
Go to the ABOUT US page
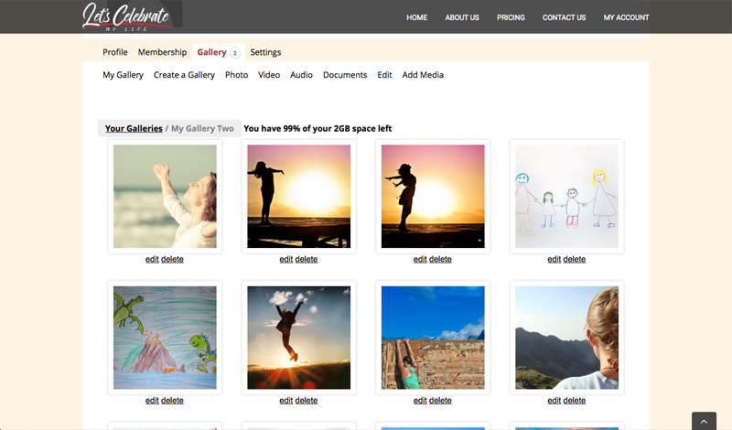(462, 17)
